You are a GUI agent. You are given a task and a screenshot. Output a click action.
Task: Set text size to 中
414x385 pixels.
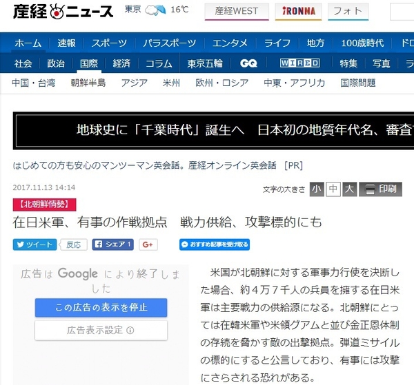pyautogui.click(x=333, y=189)
